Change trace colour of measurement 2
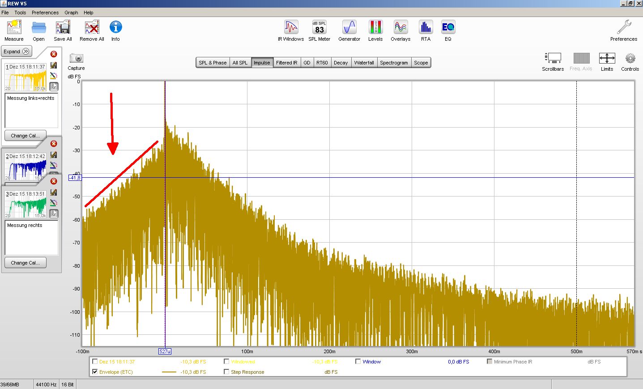 point(54,165)
